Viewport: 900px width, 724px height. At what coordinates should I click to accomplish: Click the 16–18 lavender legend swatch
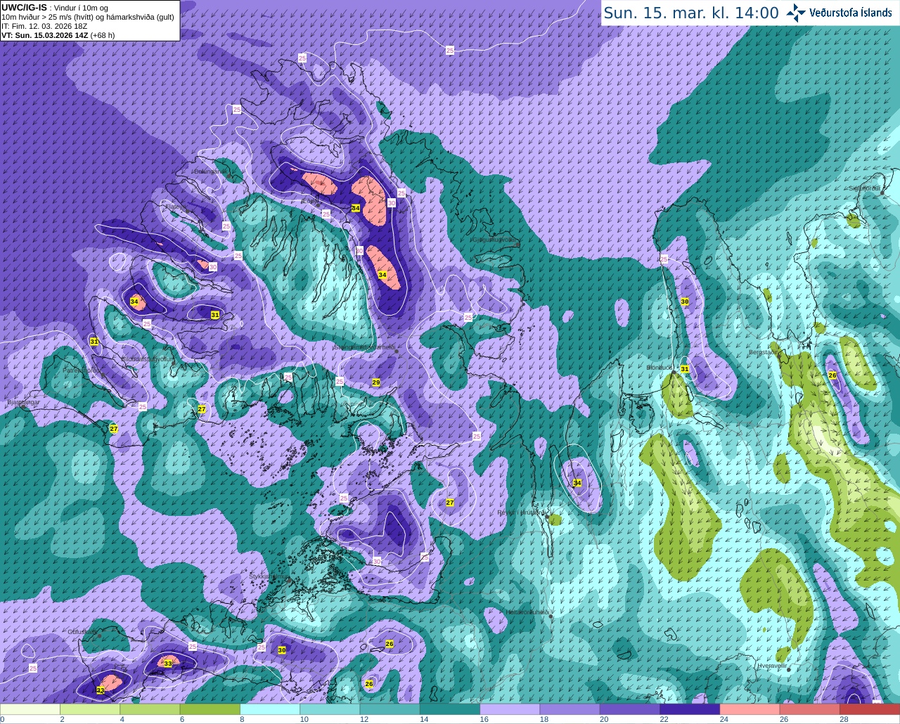click(510, 709)
